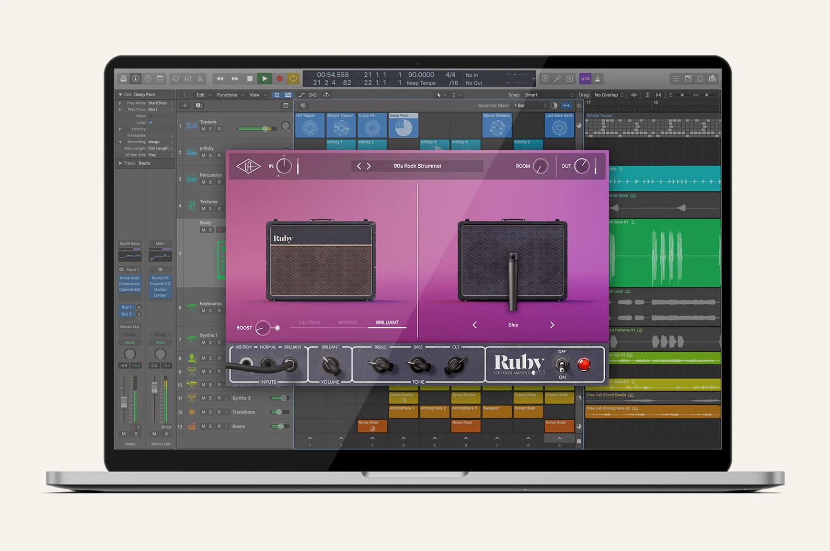This screenshot has width=830, height=551.
Task: Enable the purple count-in 1234 button
Action: pos(585,79)
